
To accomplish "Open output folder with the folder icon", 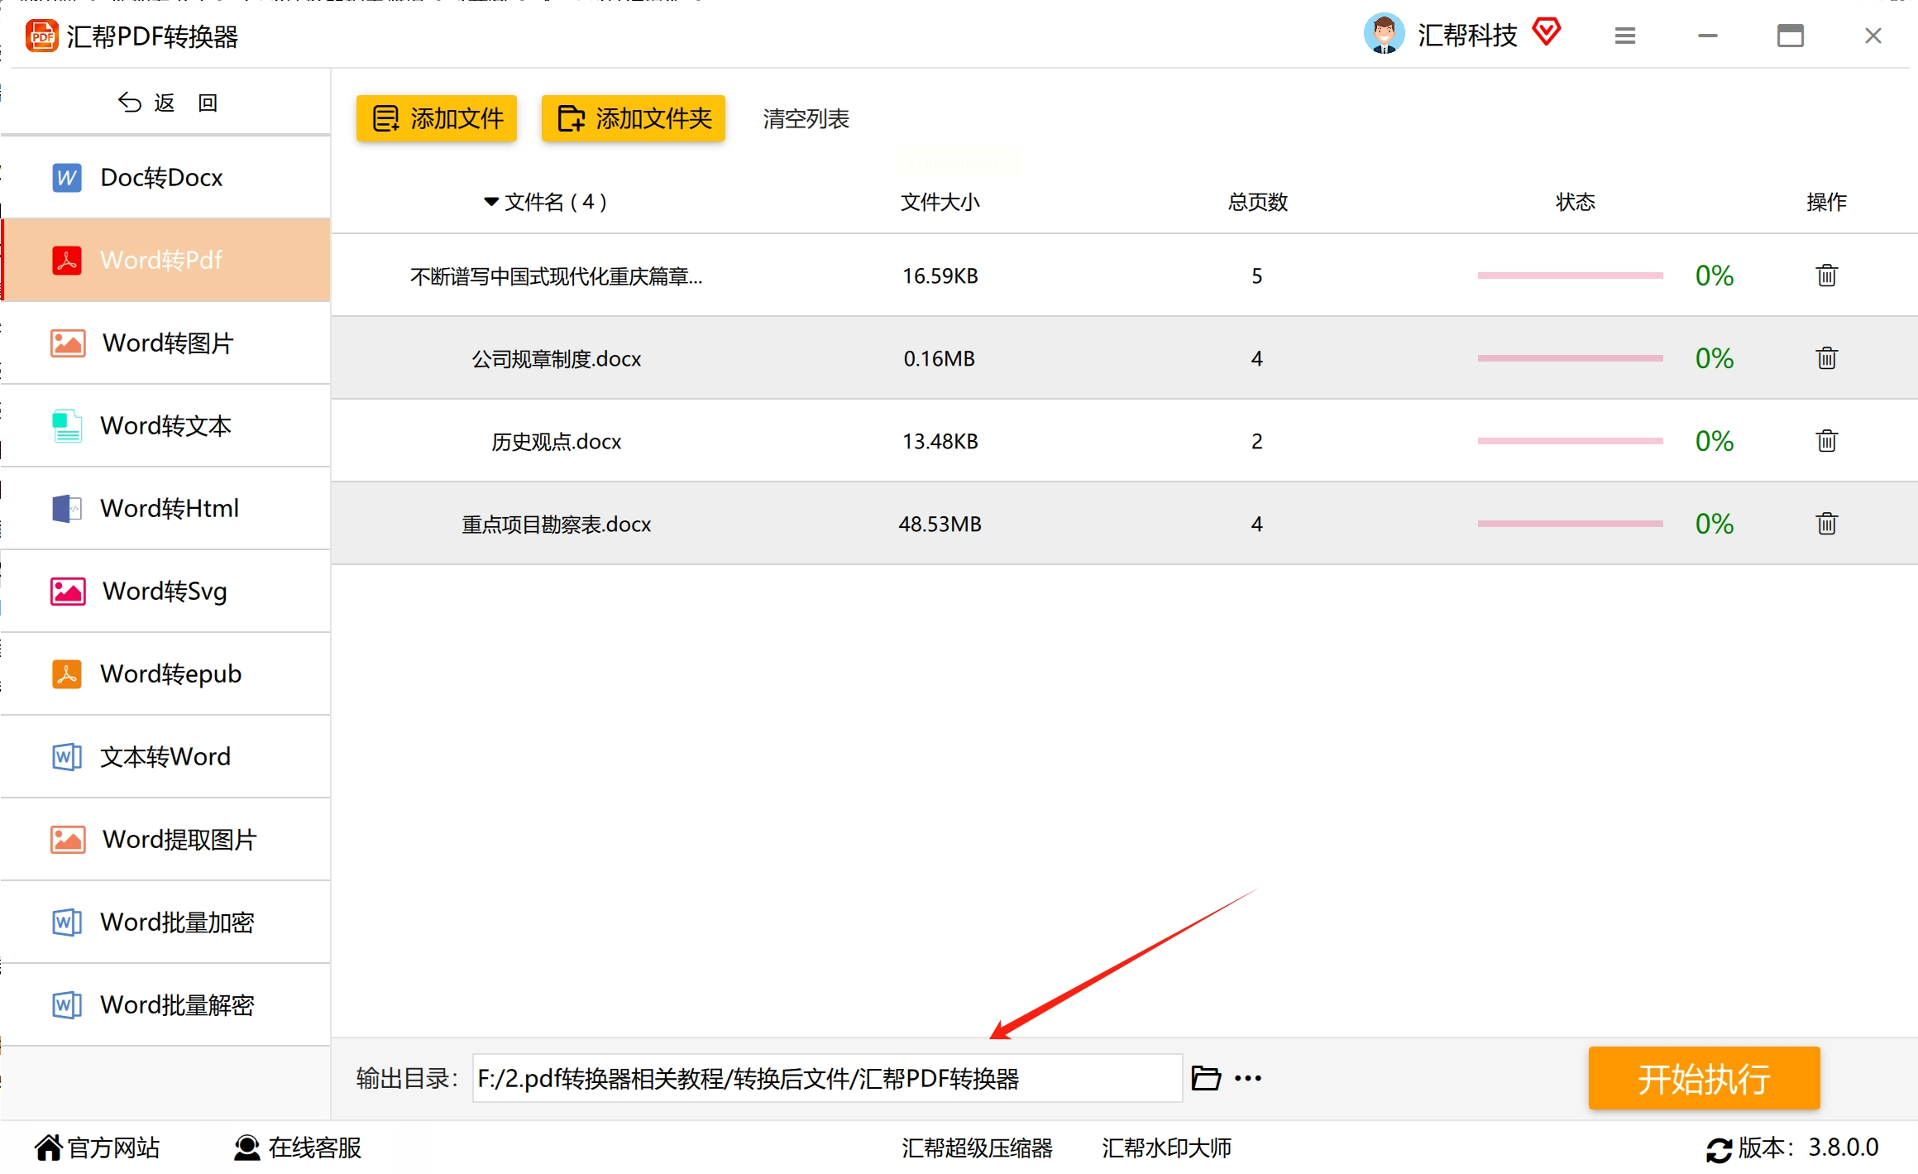I will (x=1206, y=1078).
